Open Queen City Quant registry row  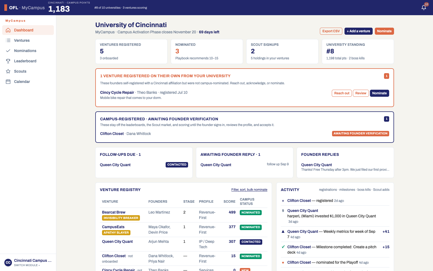click(x=117, y=241)
